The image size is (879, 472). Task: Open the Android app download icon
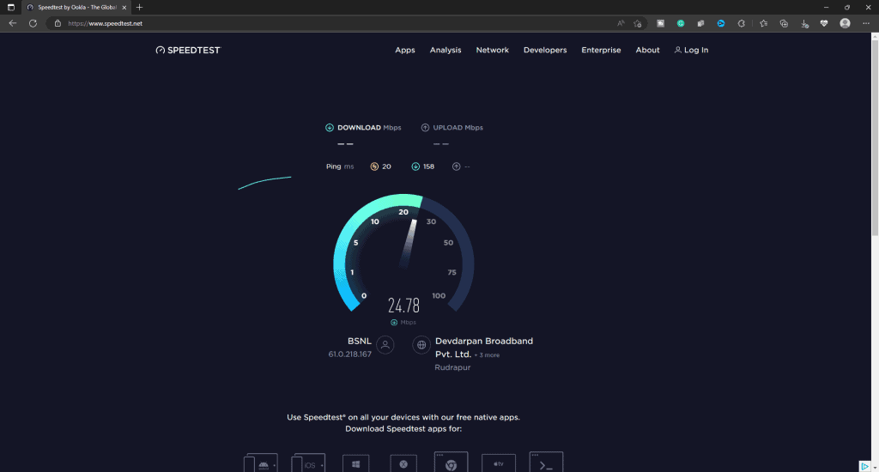[261, 463]
